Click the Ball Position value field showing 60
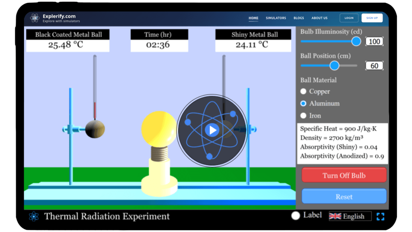 pyautogui.click(x=374, y=65)
